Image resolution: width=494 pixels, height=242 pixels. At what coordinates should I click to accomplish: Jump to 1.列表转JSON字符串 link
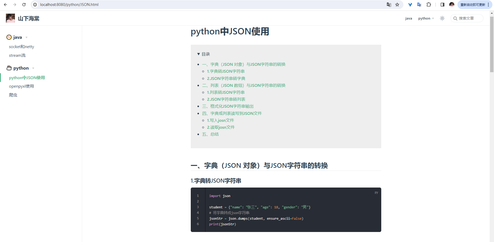coord(226,92)
